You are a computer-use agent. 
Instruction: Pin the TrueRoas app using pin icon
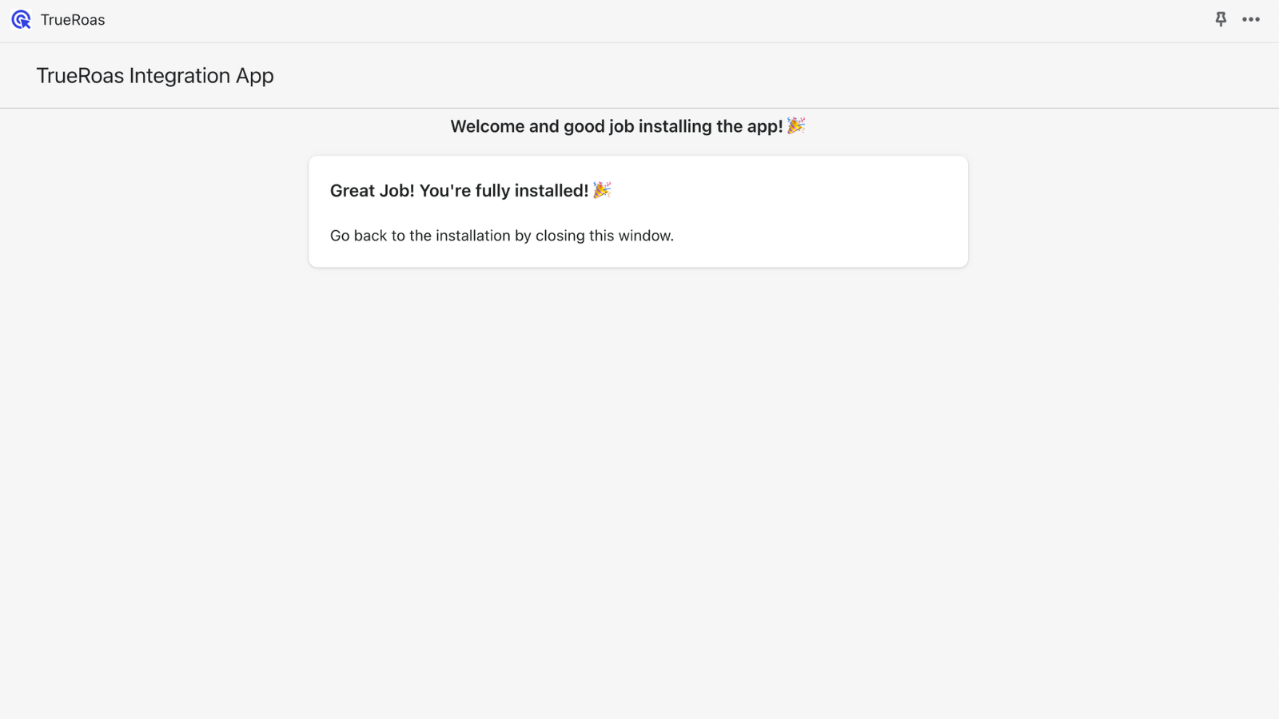[x=1221, y=19]
